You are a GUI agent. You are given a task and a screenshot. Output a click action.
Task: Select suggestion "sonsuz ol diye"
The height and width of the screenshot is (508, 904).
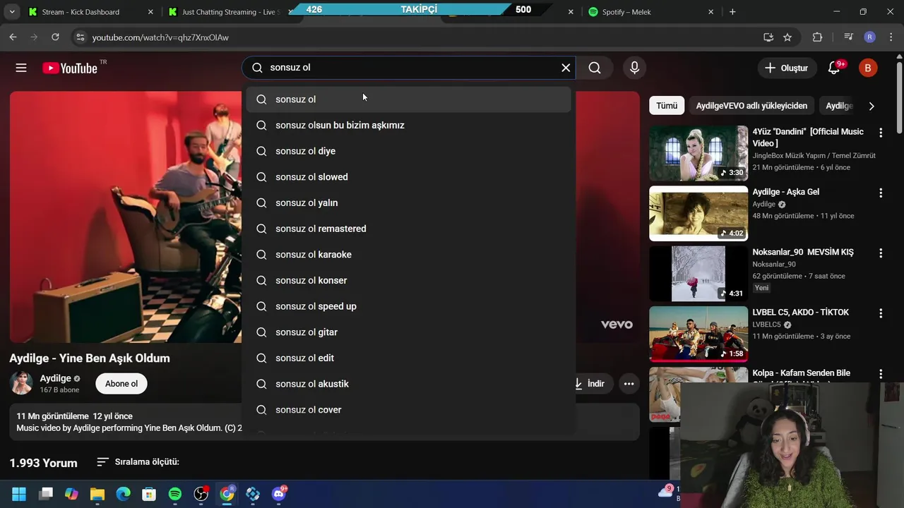408,151
